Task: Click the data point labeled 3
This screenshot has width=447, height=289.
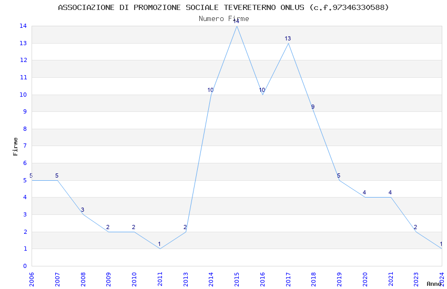Action: pos(83,214)
